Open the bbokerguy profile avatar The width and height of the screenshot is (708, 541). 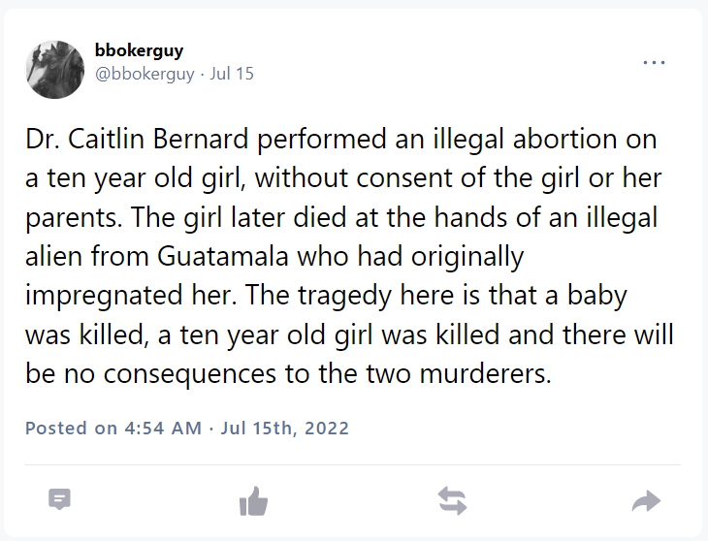tap(55, 70)
